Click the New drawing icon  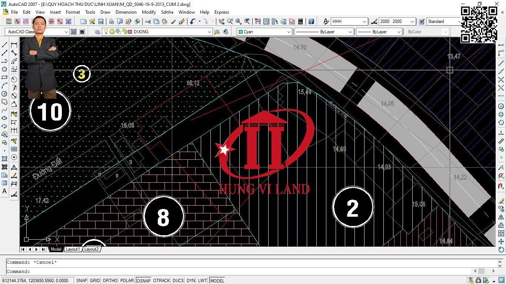click(x=84, y=21)
